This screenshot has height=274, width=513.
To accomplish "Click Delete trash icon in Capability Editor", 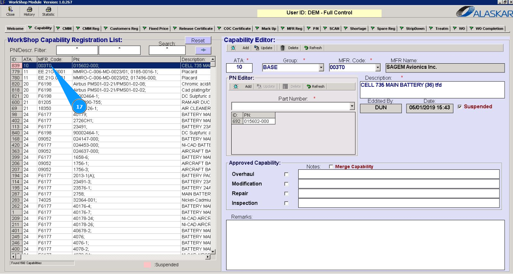I will coord(289,48).
